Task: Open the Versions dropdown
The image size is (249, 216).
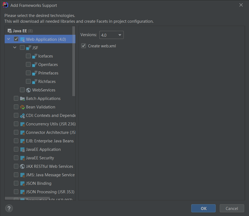Action: pos(111,35)
